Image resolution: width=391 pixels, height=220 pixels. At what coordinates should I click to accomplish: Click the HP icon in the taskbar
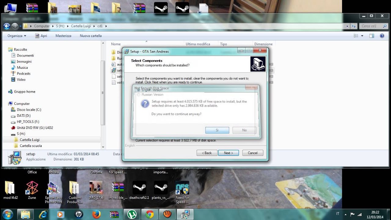(x=79, y=215)
